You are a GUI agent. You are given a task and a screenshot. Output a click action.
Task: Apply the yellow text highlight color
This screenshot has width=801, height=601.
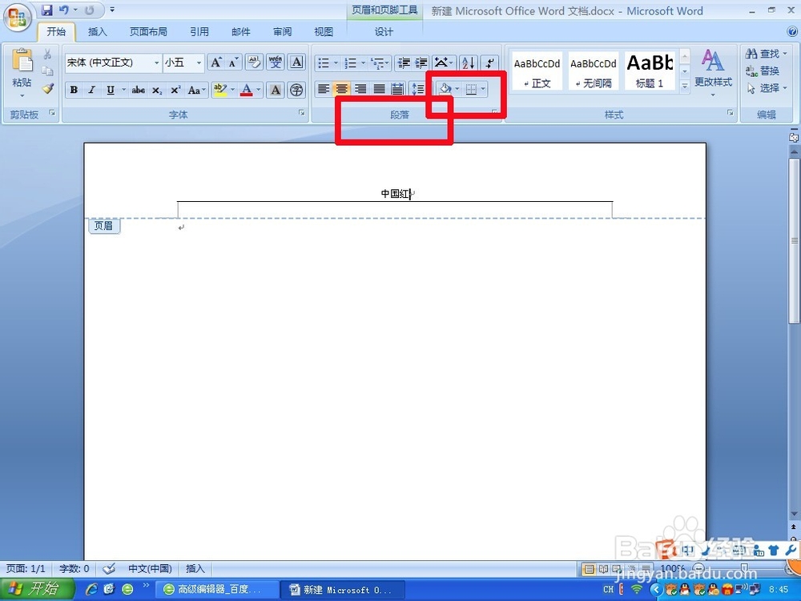[219, 90]
